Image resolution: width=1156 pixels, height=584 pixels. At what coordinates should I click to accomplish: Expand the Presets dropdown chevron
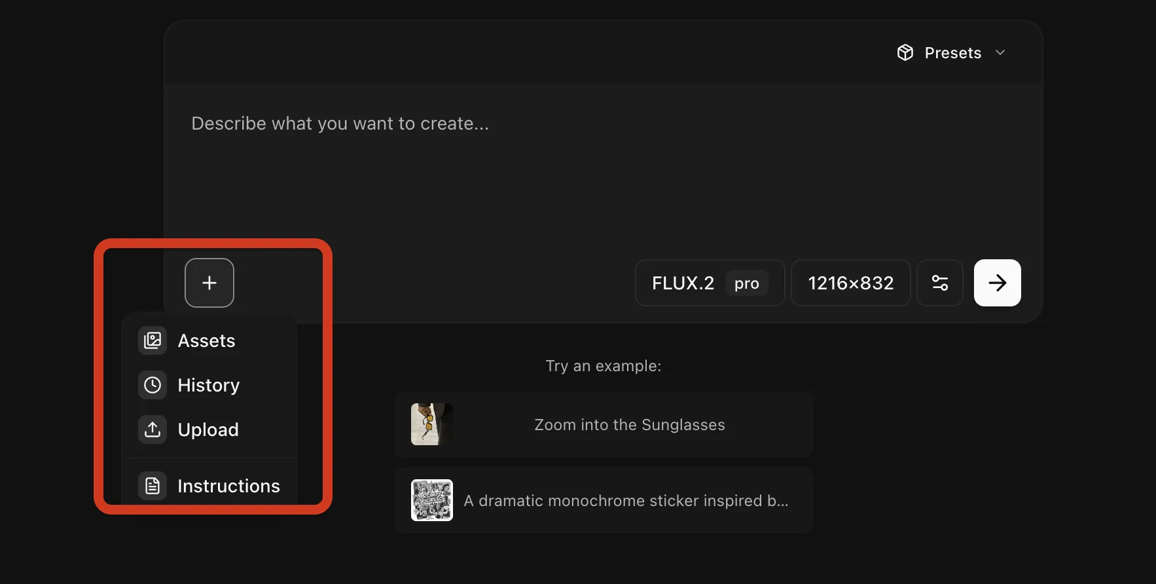point(1000,52)
